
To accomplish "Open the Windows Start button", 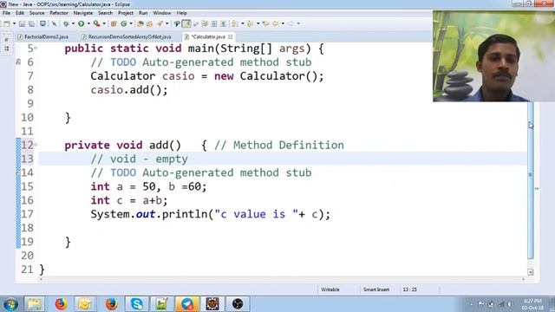I will click(x=10, y=304).
